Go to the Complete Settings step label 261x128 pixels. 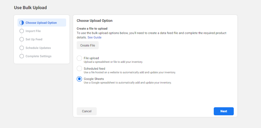[x=38, y=56]
